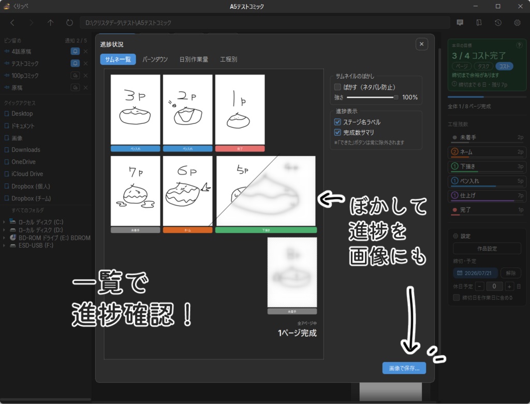Select the ペン入れ stage row

click(487, 181)
